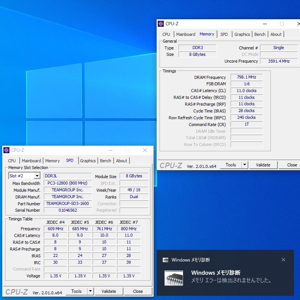Open the Slot #2 memory slot dropdown
This screenshot has width=300, height=300.
pyautogui.click(x=37, y=176)
